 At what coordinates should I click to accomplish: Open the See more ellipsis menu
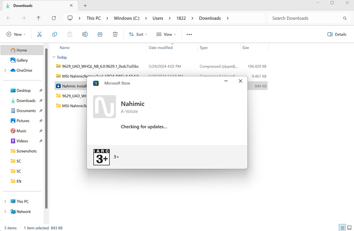[x=189, y=34]
